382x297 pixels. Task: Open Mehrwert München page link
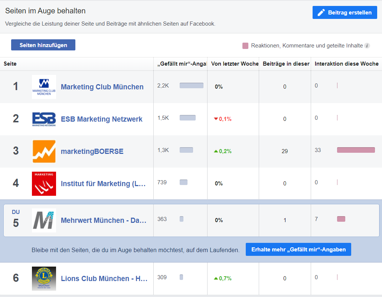104,220
